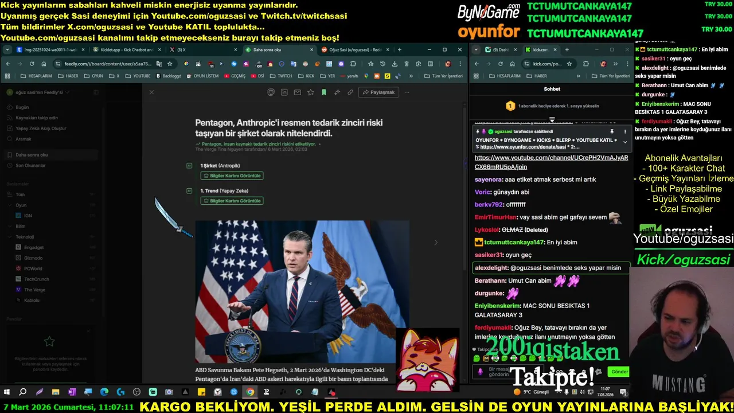Open Chrome extensions puzzle icon, left browser
Screen dimensions: 734x413
pyautogui.click(x=353, y=64)
